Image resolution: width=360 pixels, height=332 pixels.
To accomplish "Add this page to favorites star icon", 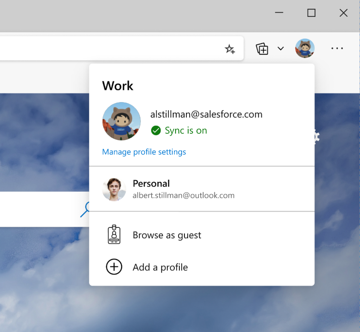I will pos(230,49).
